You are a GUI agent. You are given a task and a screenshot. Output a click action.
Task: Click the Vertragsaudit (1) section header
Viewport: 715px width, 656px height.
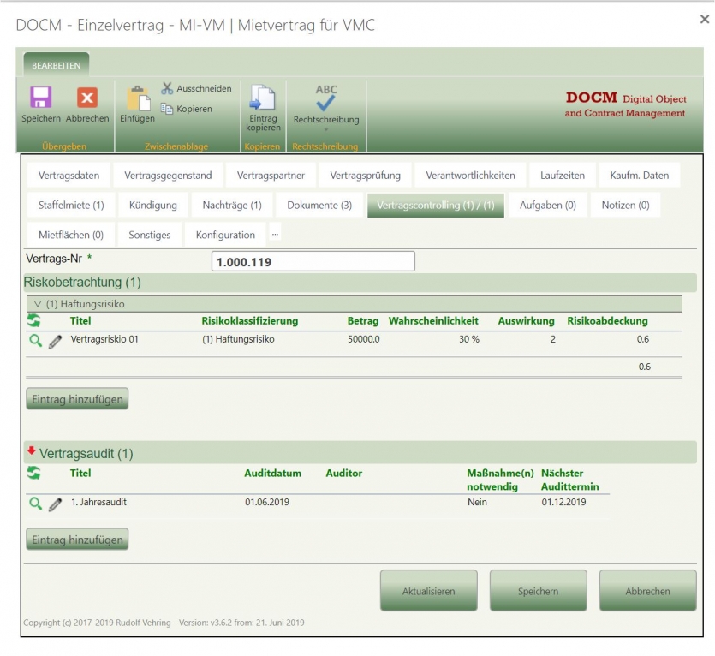360,453
